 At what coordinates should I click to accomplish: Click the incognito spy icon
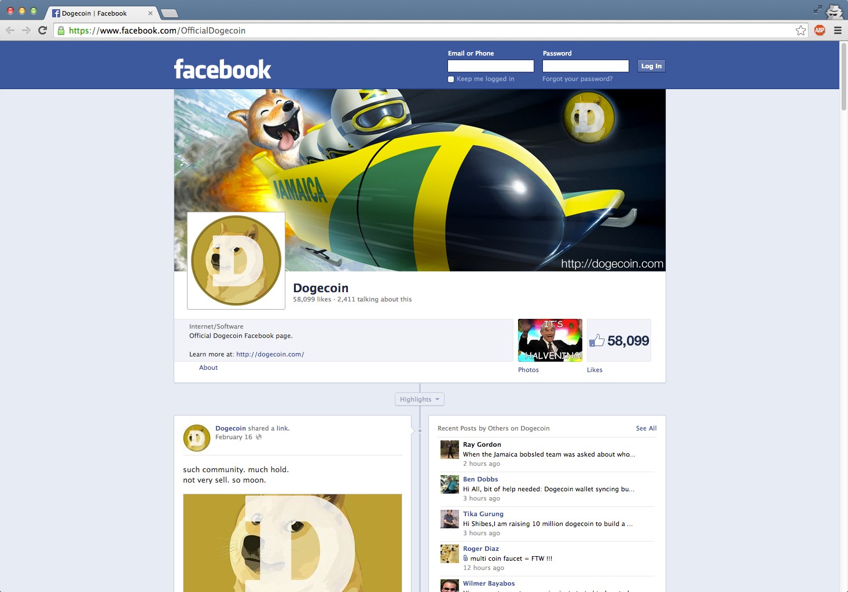834,11
